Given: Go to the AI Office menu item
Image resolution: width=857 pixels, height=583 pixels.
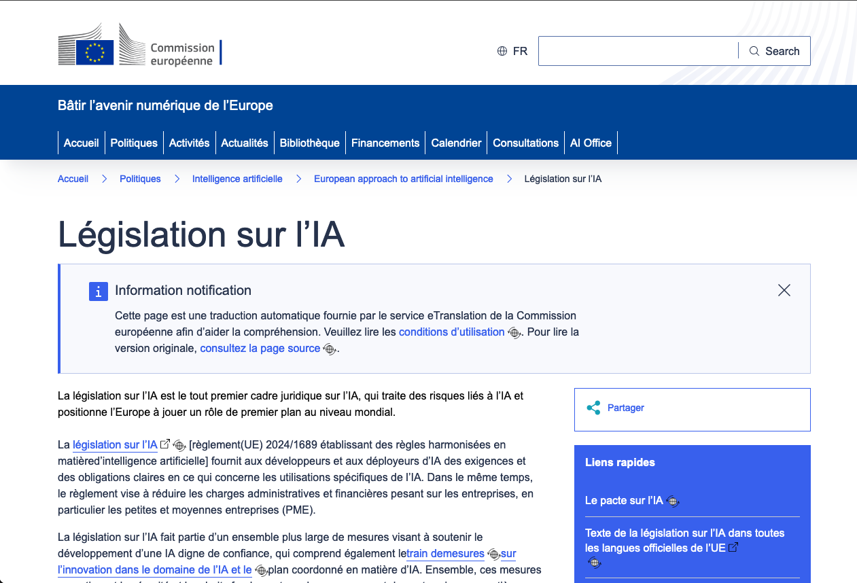Looking at the screenshot, I should click(x=591, y=143).
